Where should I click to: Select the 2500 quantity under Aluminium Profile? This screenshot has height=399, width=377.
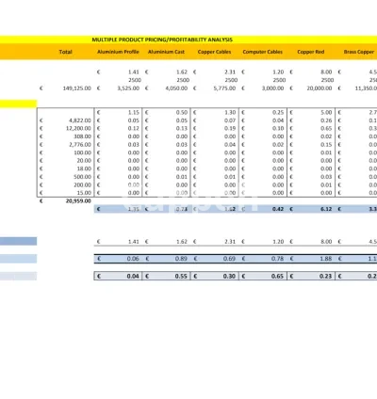tap(135, 80)
